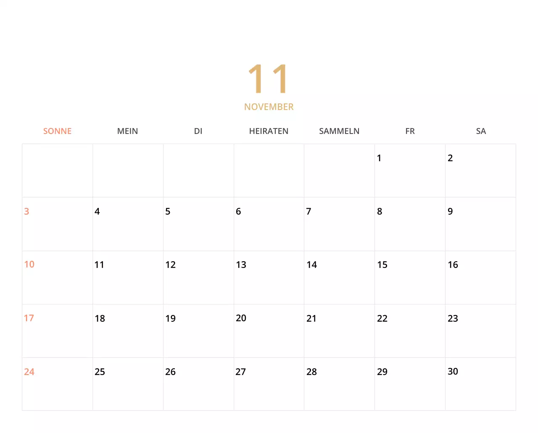Click the HEIRATEN column header

(x=269, y=131)
